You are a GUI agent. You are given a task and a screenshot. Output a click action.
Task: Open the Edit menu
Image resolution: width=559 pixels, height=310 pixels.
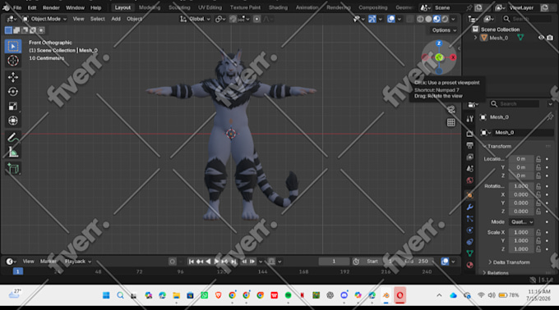32,7
